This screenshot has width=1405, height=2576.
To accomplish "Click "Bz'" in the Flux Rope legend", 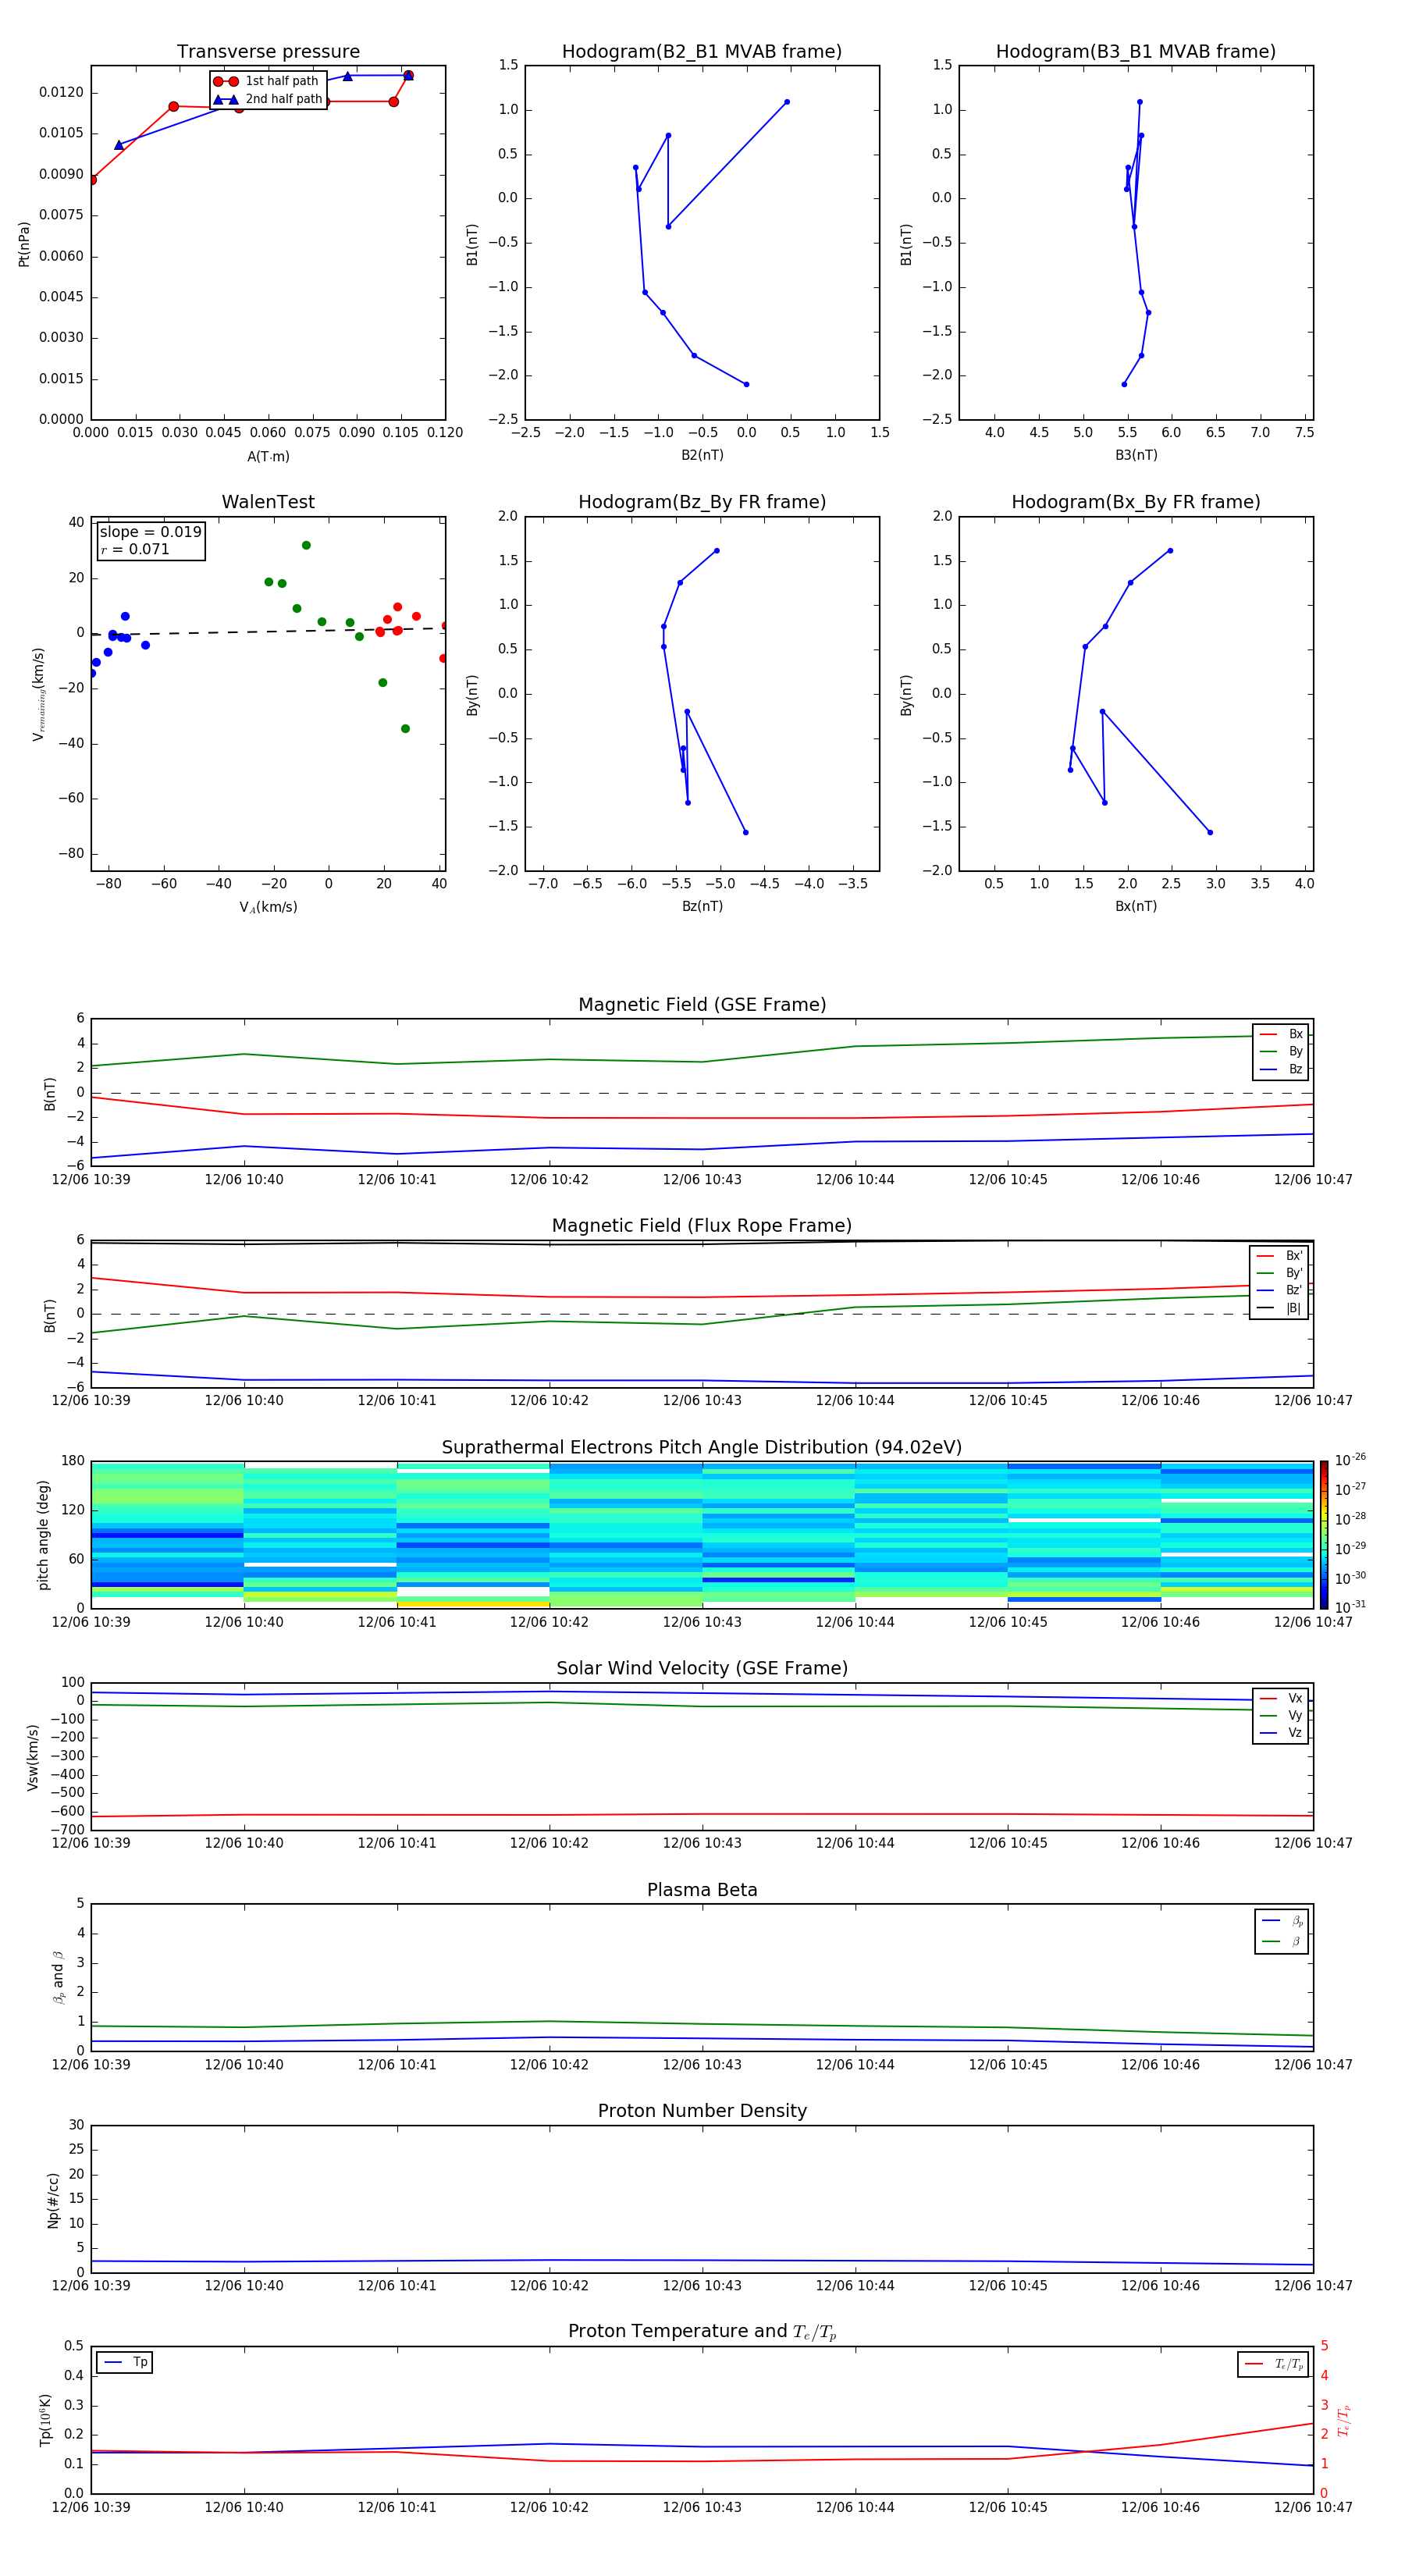I will [x=1279, y=1290].
